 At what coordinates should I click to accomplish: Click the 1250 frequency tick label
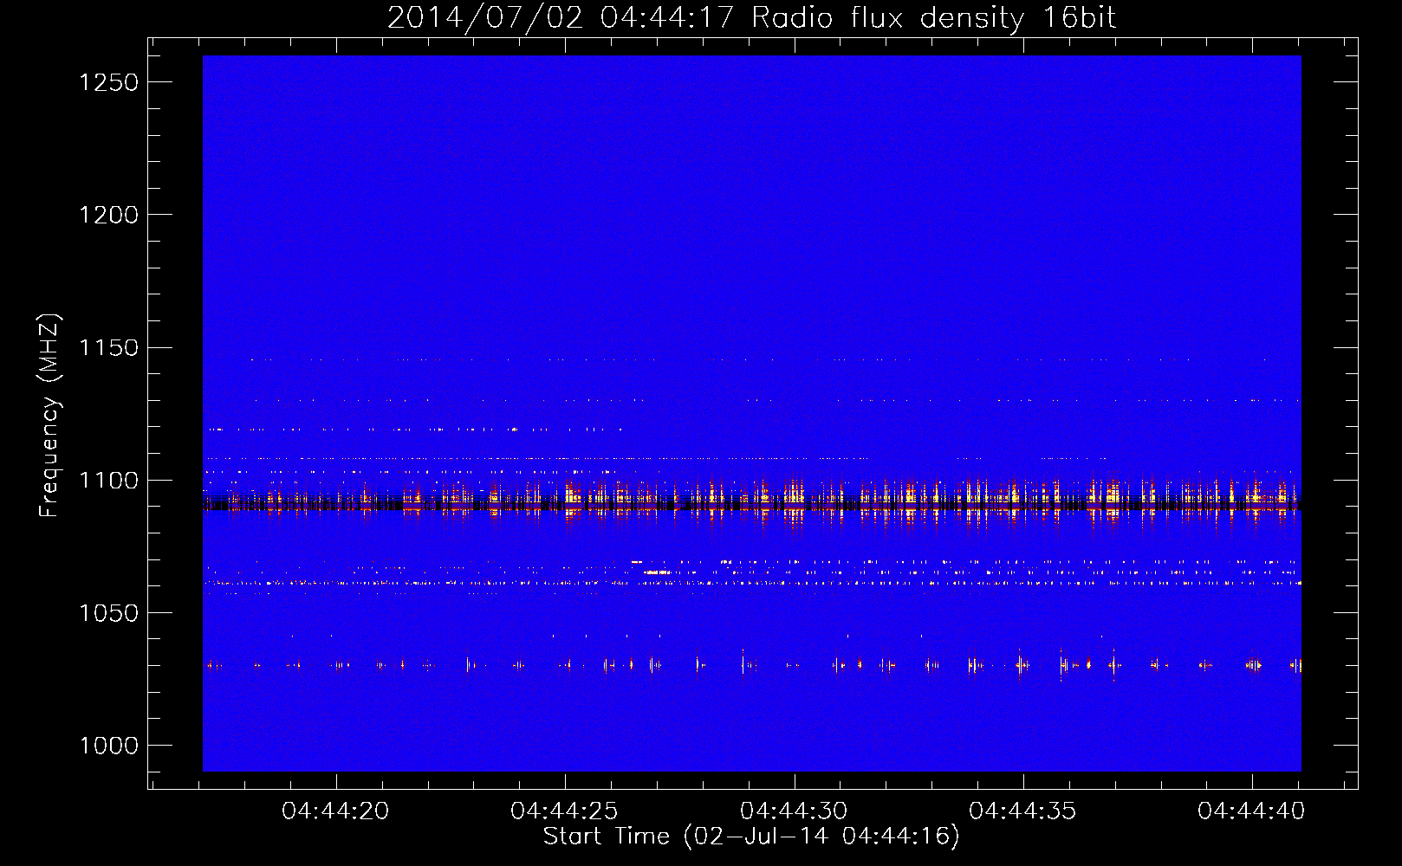[108, 82]
